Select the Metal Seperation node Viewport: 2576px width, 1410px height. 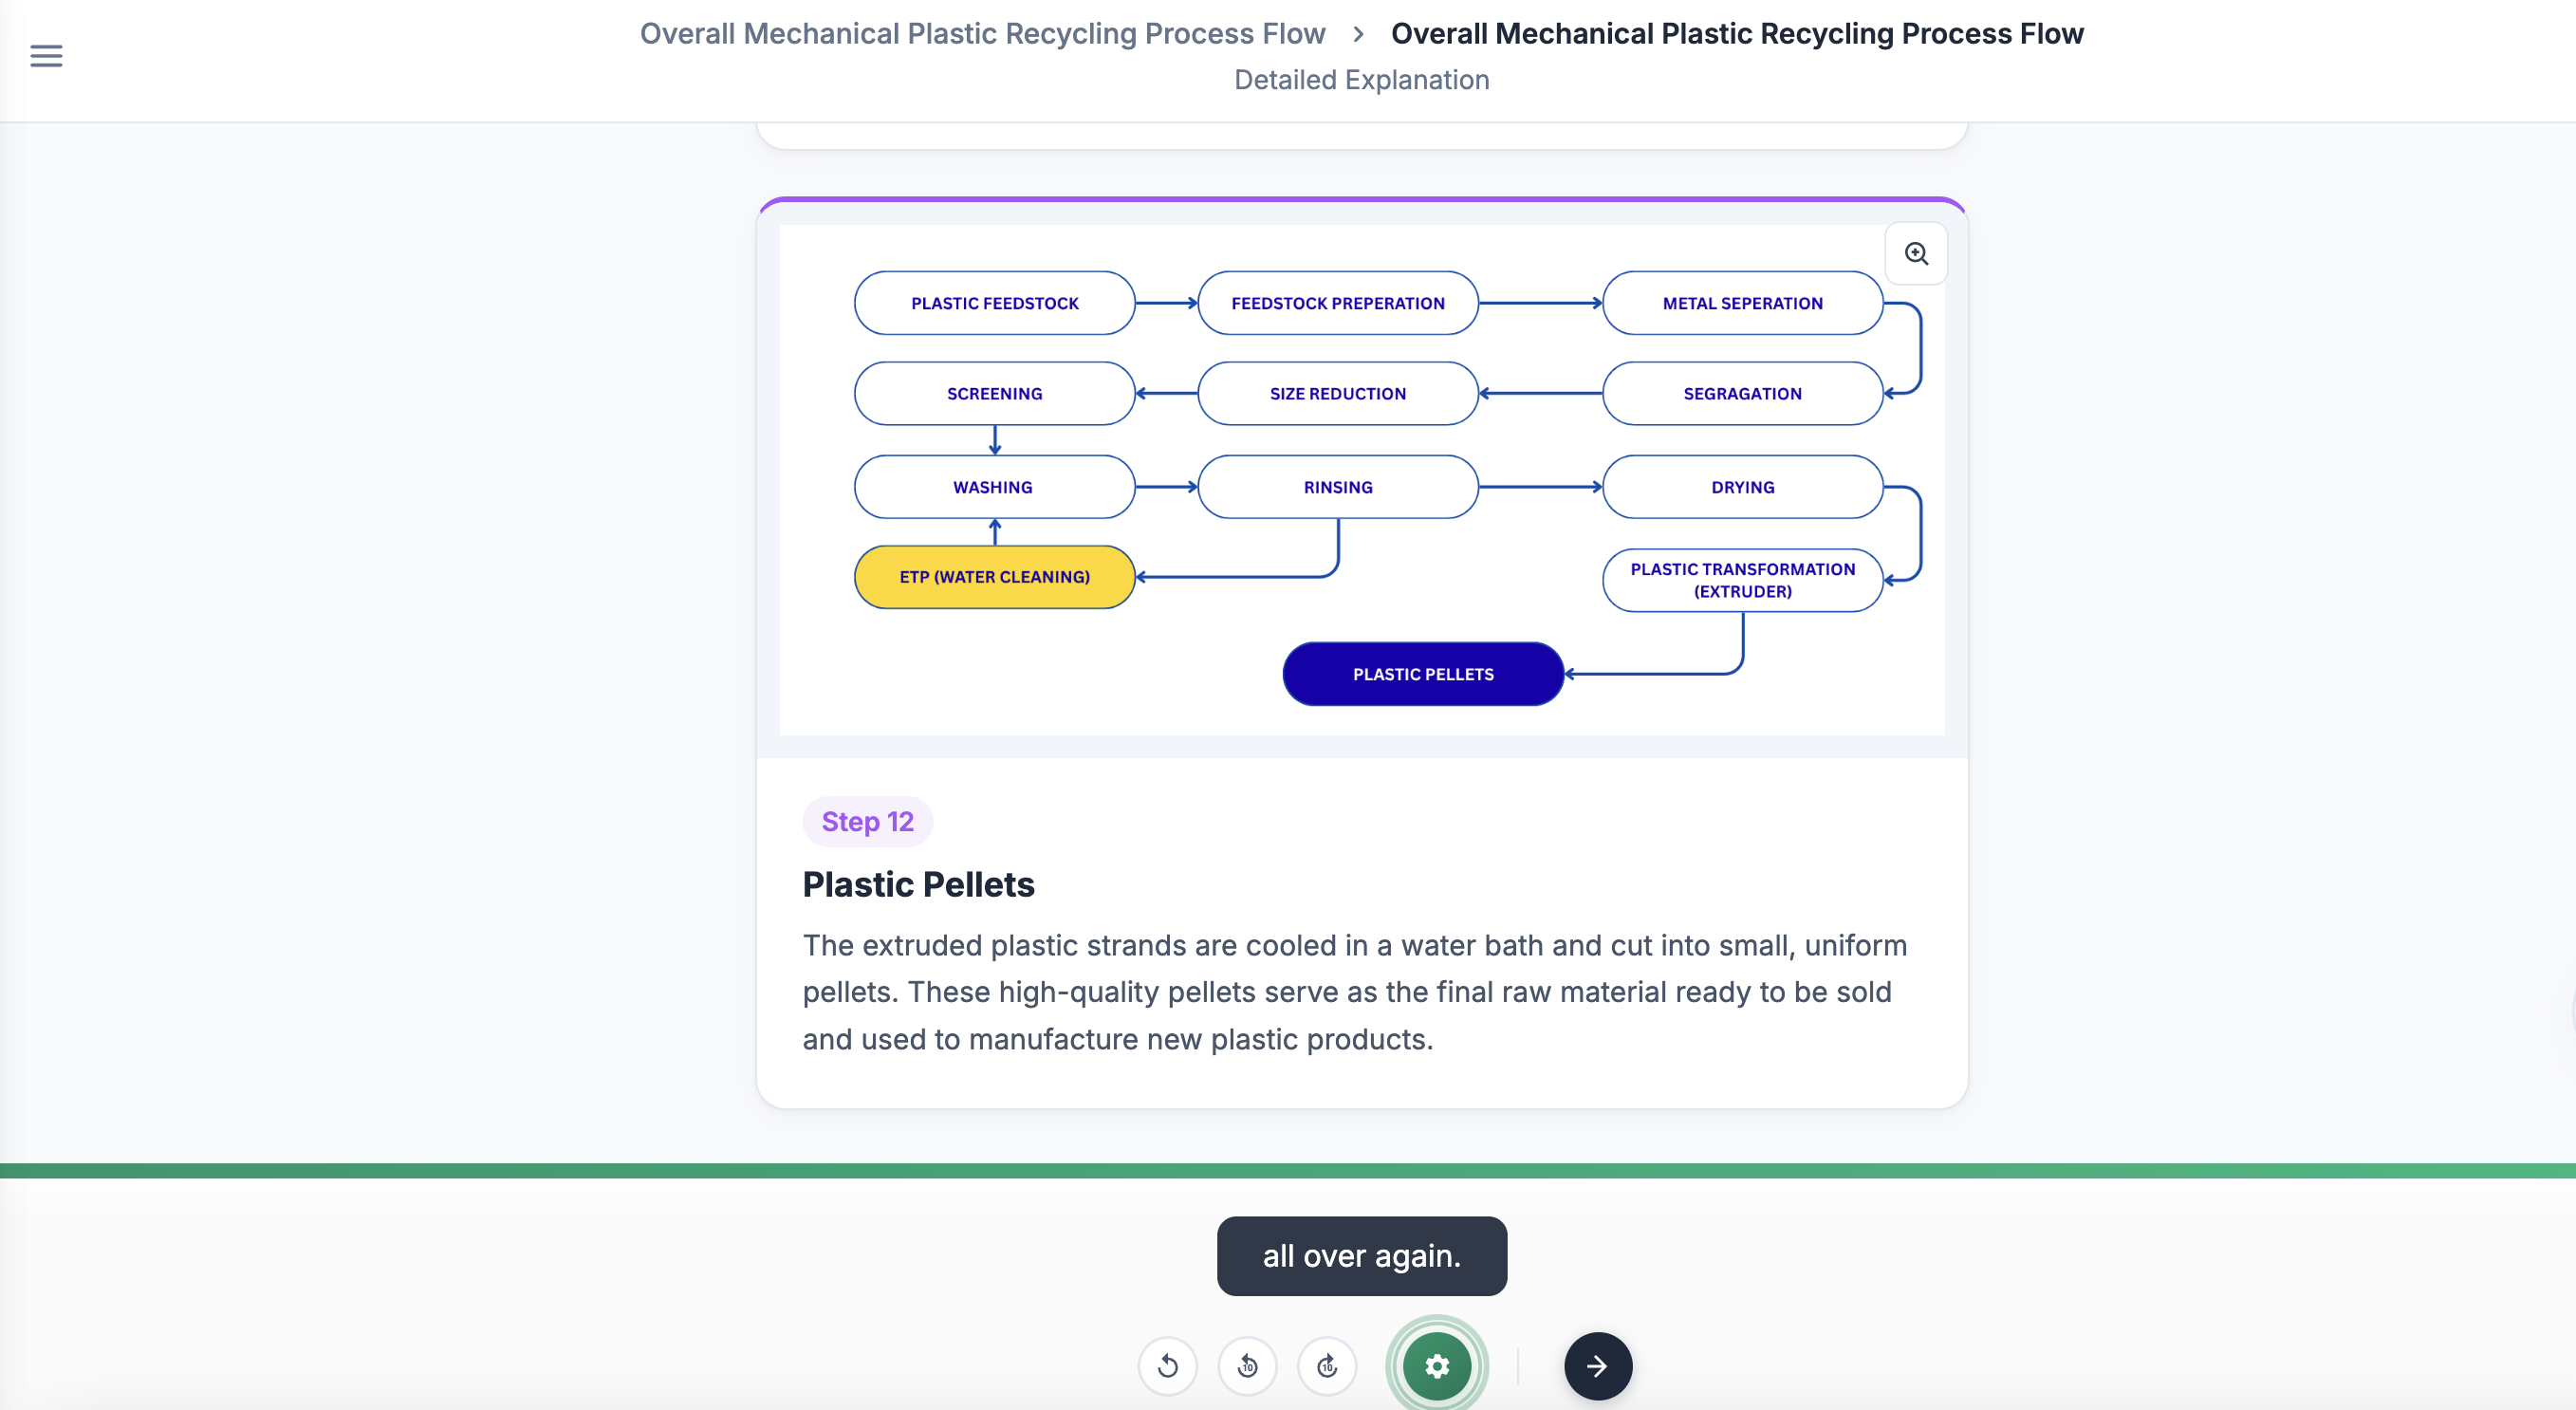click(1742, 303)
